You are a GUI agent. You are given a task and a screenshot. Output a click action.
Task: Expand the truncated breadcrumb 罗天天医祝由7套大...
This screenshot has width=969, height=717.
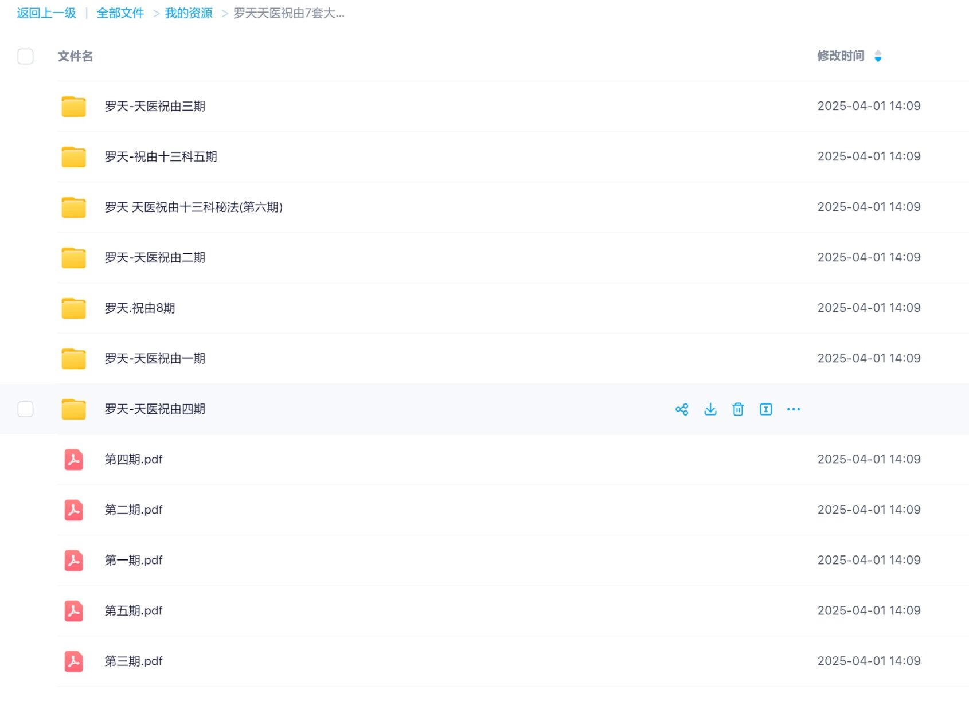coord(288,13)
